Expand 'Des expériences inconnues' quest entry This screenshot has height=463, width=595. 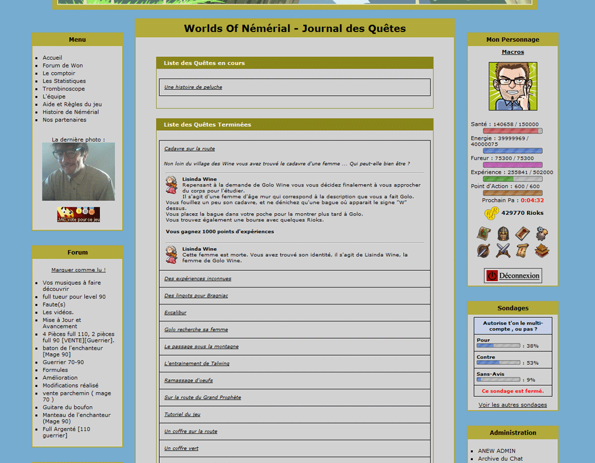(198, 279)
